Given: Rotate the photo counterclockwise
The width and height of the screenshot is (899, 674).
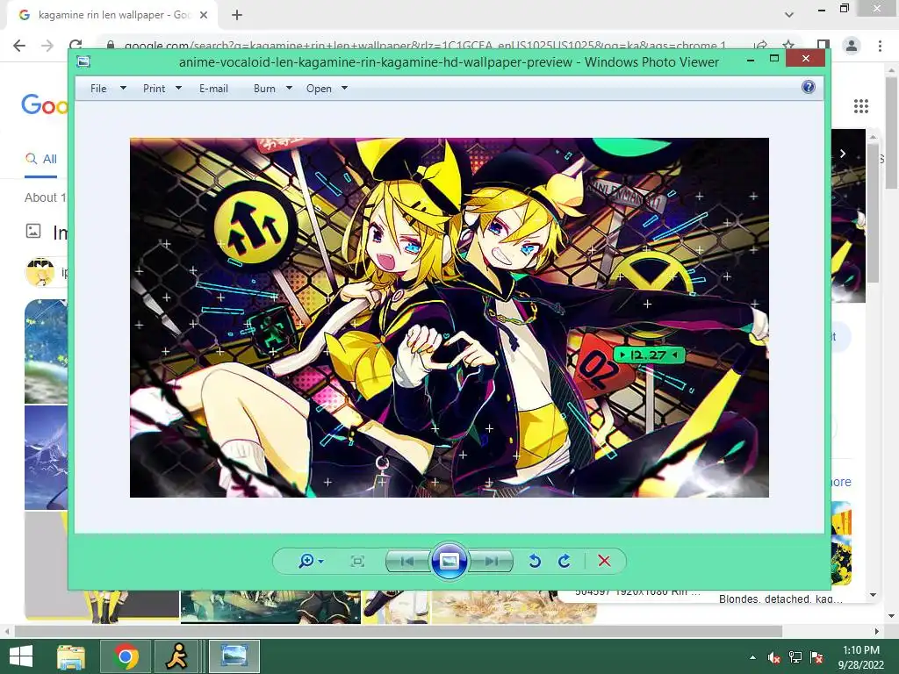Looking at the screenshot, I should point(535,561).
